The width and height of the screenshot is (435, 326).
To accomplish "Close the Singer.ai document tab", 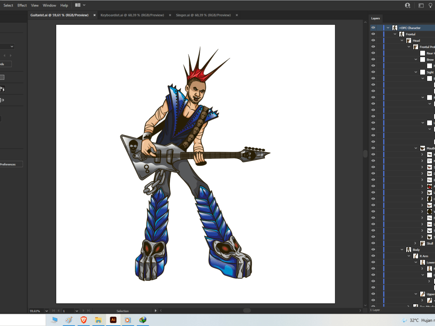I will (x=236, y=15).
